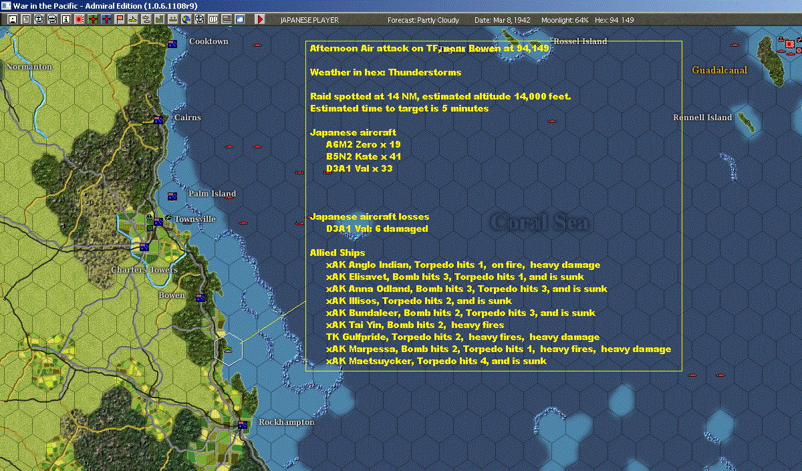Click the Guadalcanal base icon

coord(791,45)
